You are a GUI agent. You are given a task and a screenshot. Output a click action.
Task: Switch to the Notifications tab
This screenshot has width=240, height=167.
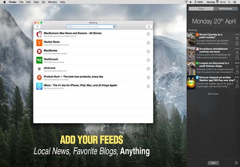[226, 9]
